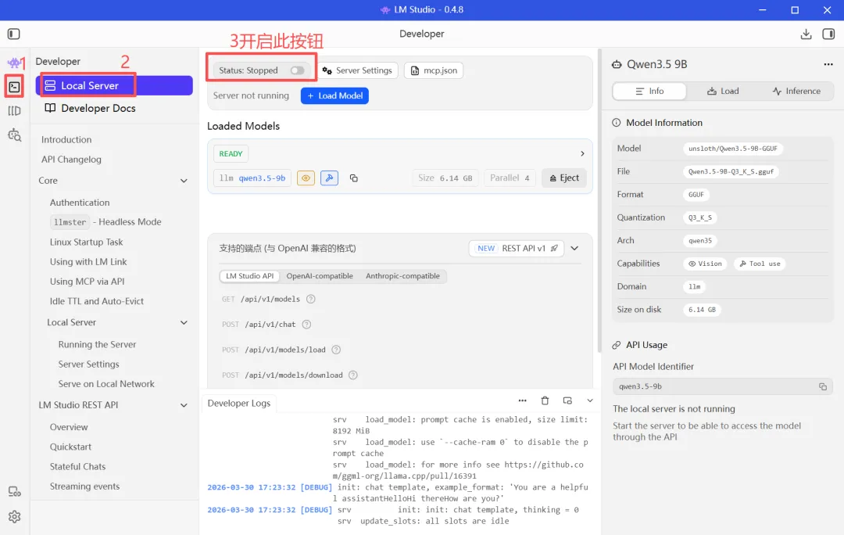This screenshot has width=844, height=535.
Task: Open Linux Startup Task docs page
Action: pyautogui.click(x=86, y=242)
